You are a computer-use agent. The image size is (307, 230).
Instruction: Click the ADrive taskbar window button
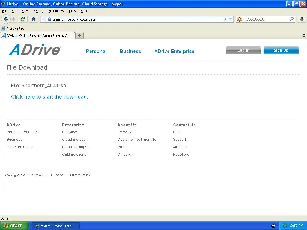55,226
